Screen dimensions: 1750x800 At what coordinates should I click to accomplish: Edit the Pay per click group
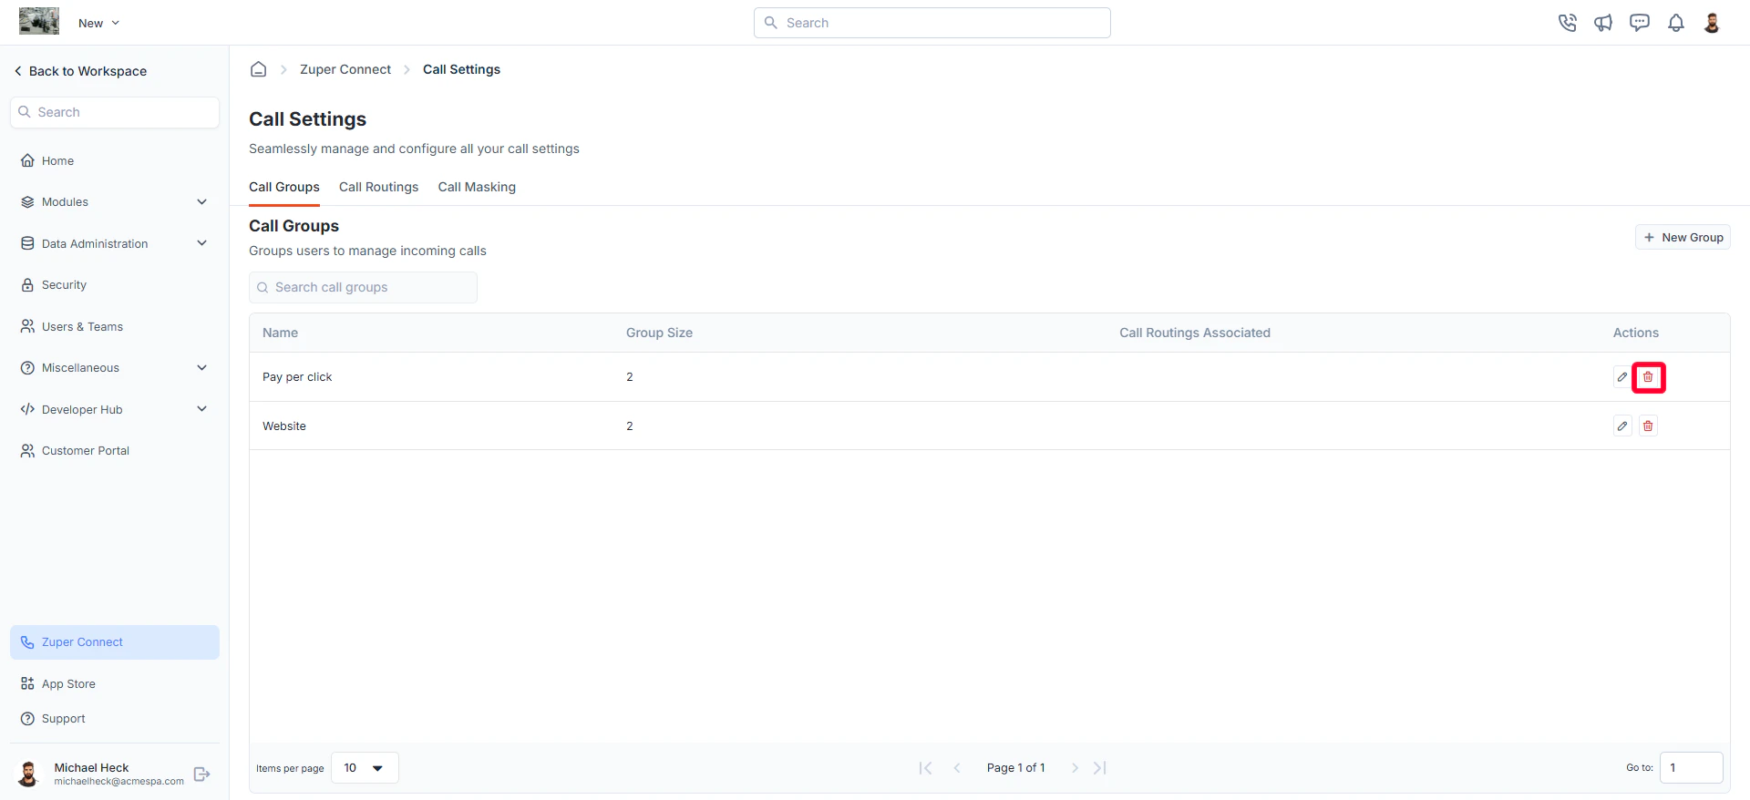pos(1622,377)
